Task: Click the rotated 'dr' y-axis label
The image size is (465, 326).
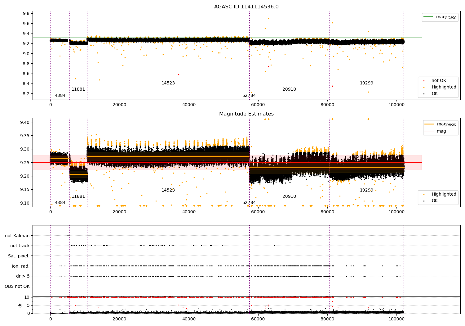Action: (x=20, y=305)
